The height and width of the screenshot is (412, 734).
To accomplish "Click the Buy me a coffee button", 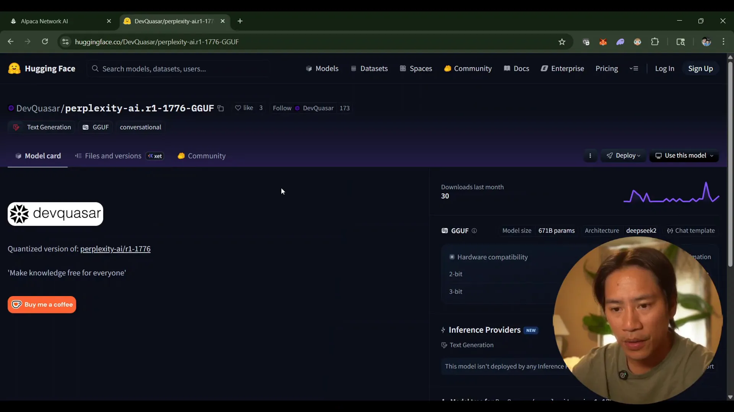I will tap(42, 304).
